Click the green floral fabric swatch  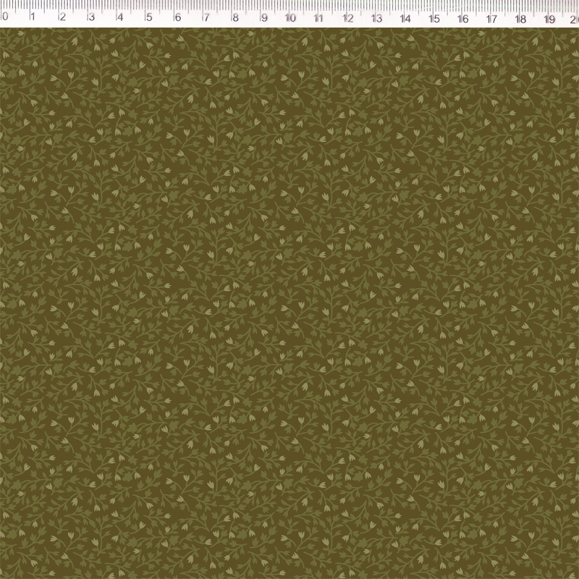289,304
